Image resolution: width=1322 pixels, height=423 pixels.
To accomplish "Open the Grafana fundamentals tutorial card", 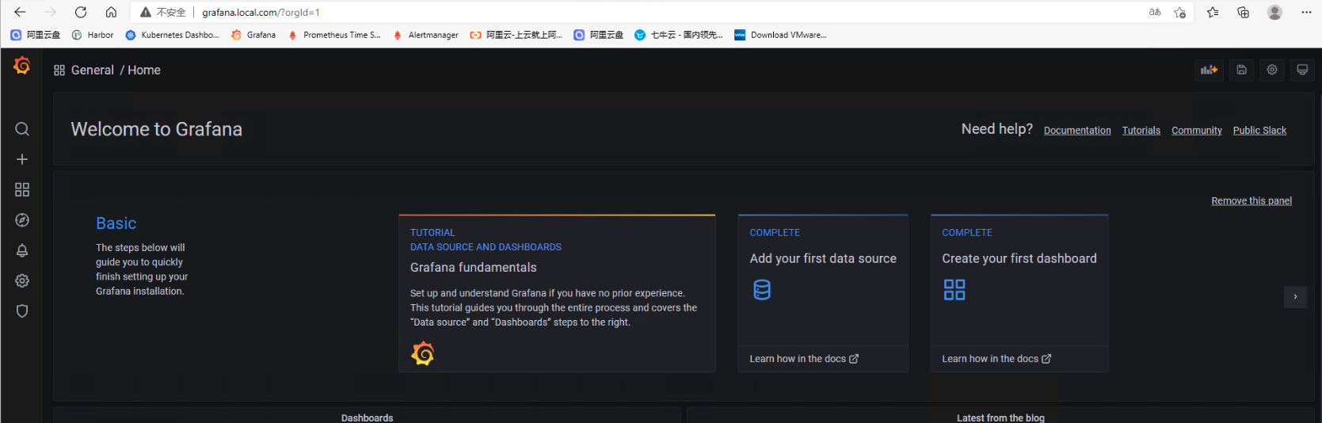I will [x=557, y=293].
